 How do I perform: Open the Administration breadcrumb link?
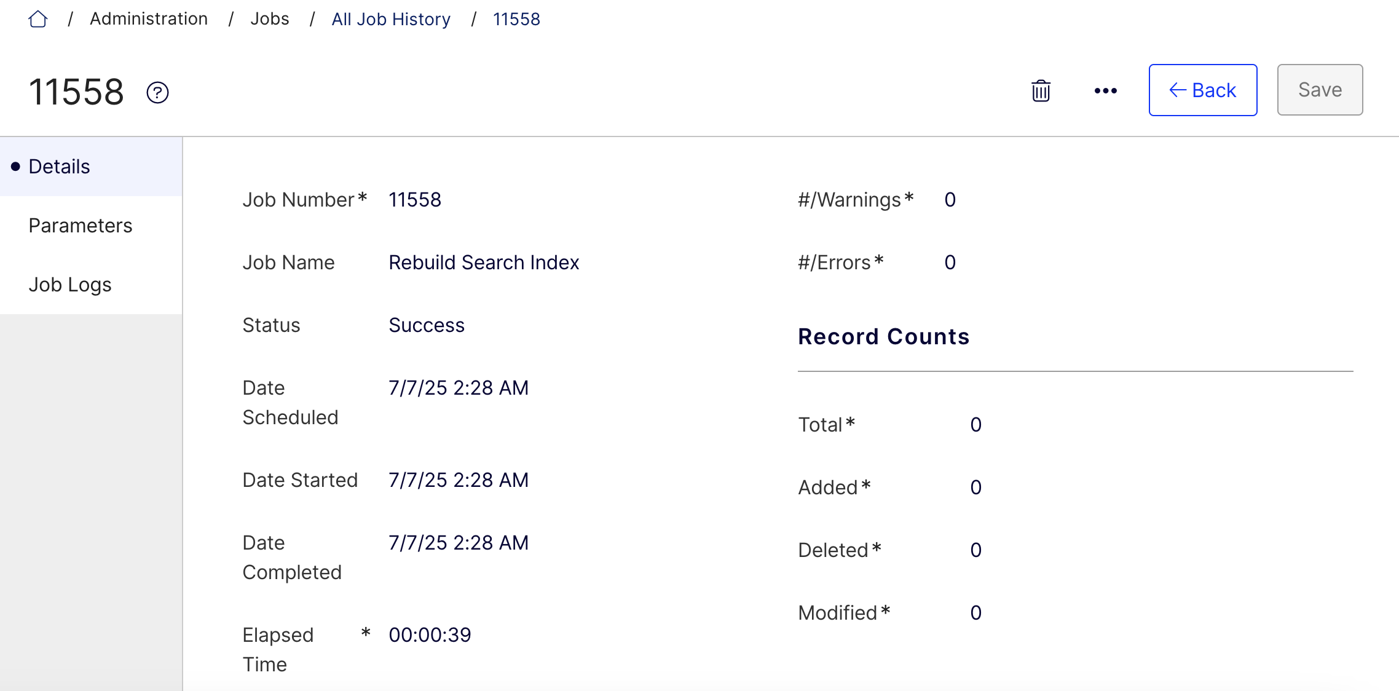coord(148,18)
